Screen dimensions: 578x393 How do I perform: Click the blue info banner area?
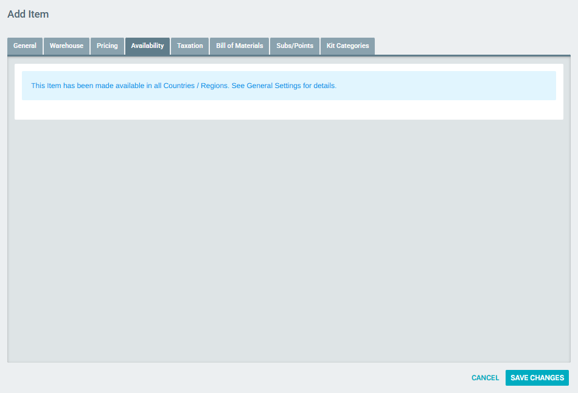coord(289,85)
